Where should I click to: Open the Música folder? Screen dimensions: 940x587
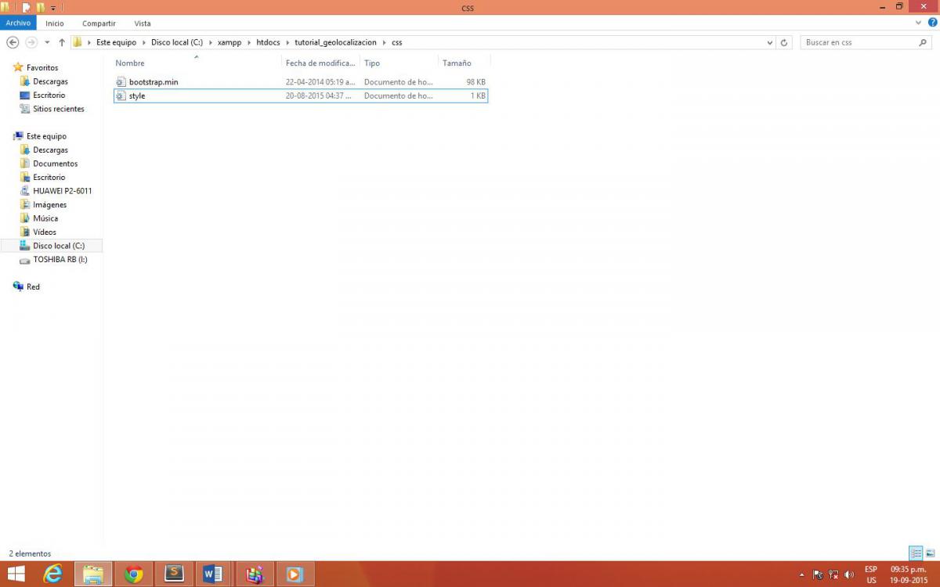45,218
